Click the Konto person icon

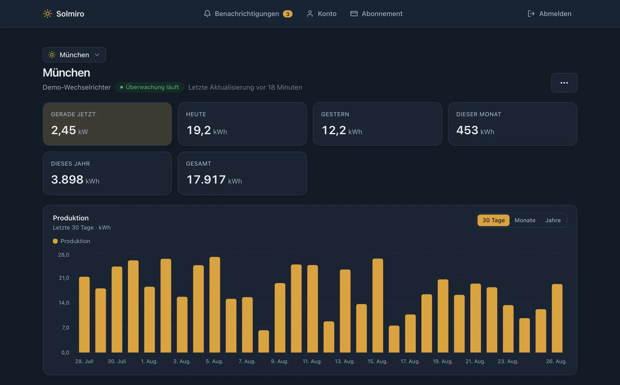click(x=310, y=14)
